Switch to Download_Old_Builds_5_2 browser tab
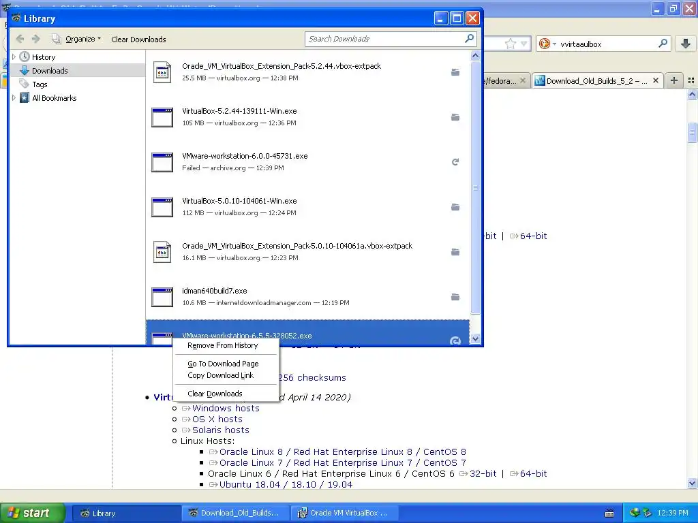The height and width of the screenshot is (523, 698). pos(596,81)
